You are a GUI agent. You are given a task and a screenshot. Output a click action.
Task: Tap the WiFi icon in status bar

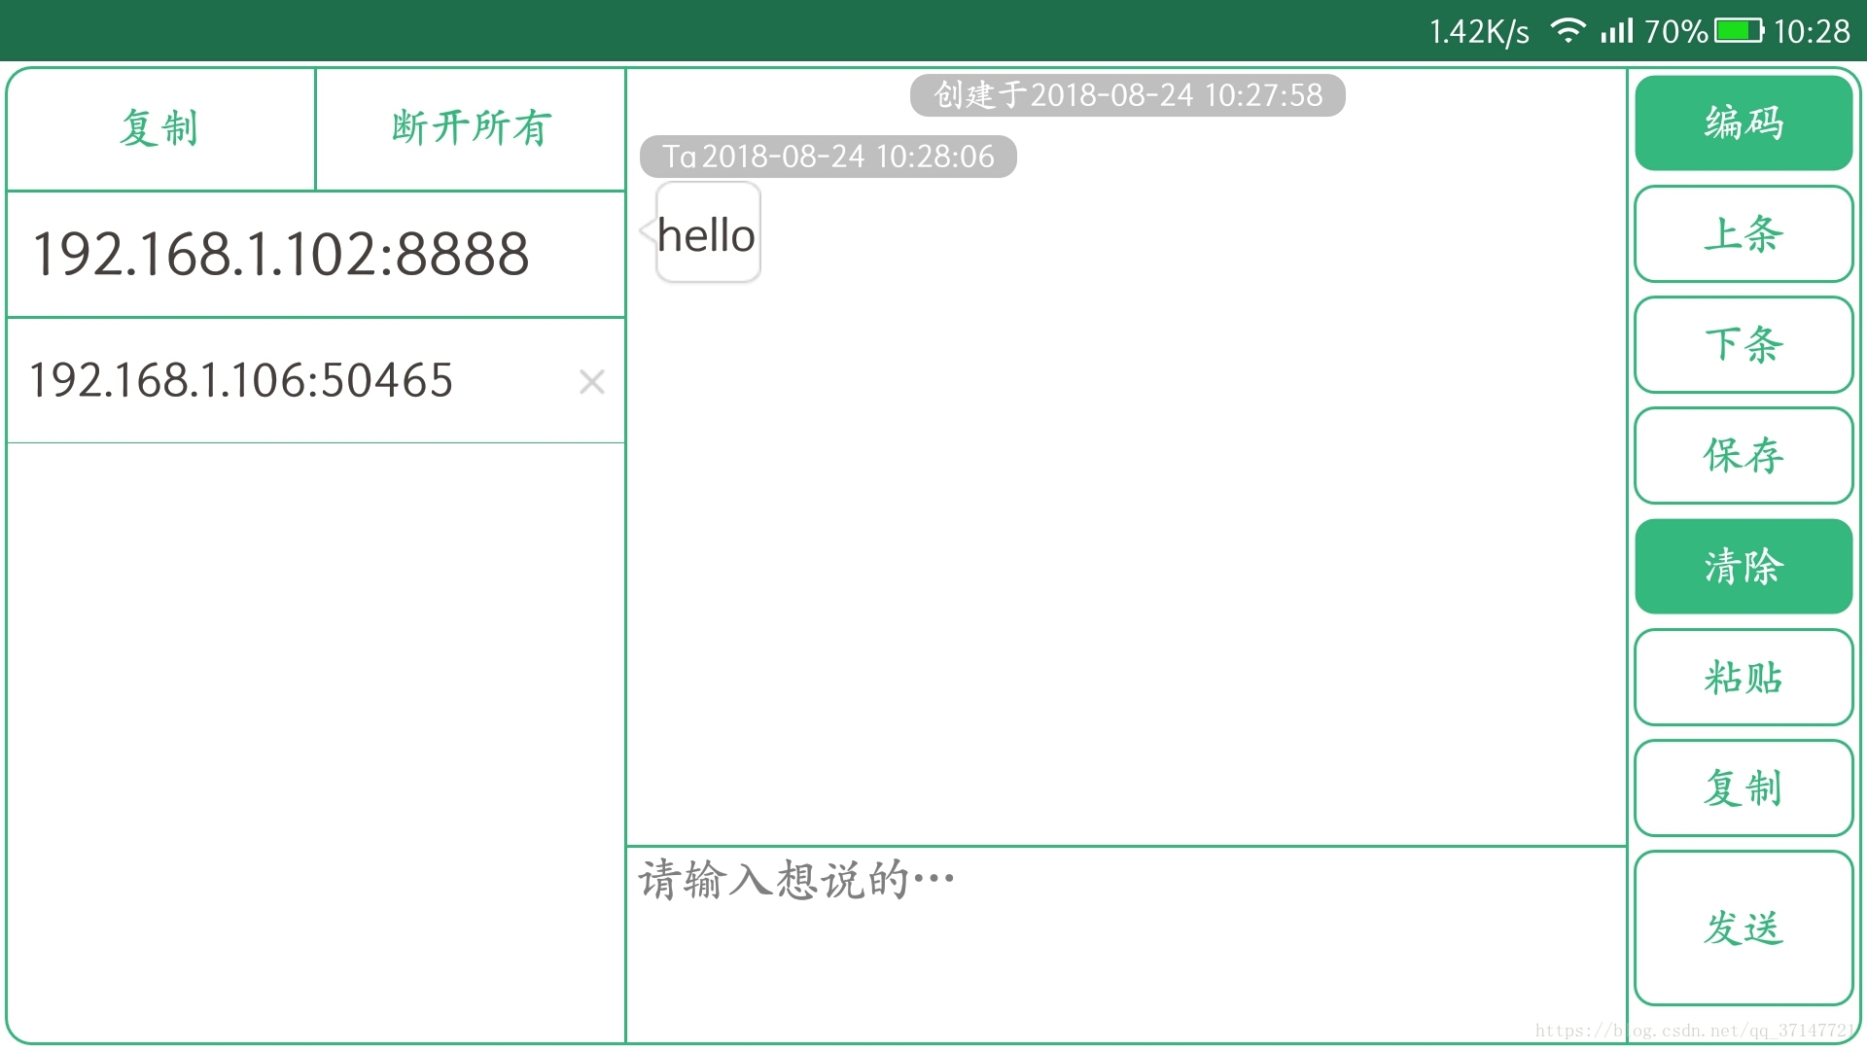1568,31
